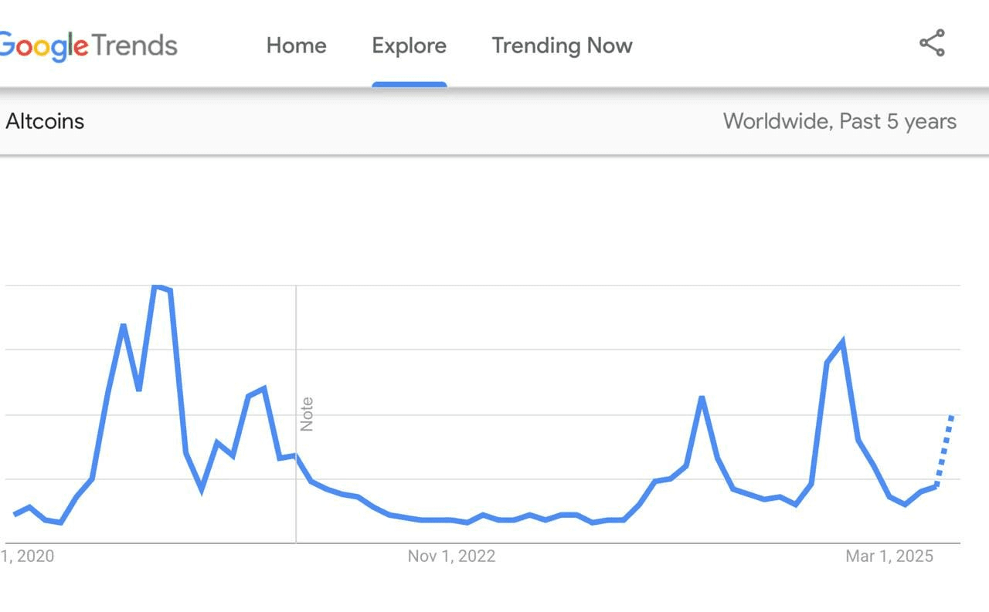Click the highest peak of the trend line
The image size is (989, 612).
coord(158,287)
